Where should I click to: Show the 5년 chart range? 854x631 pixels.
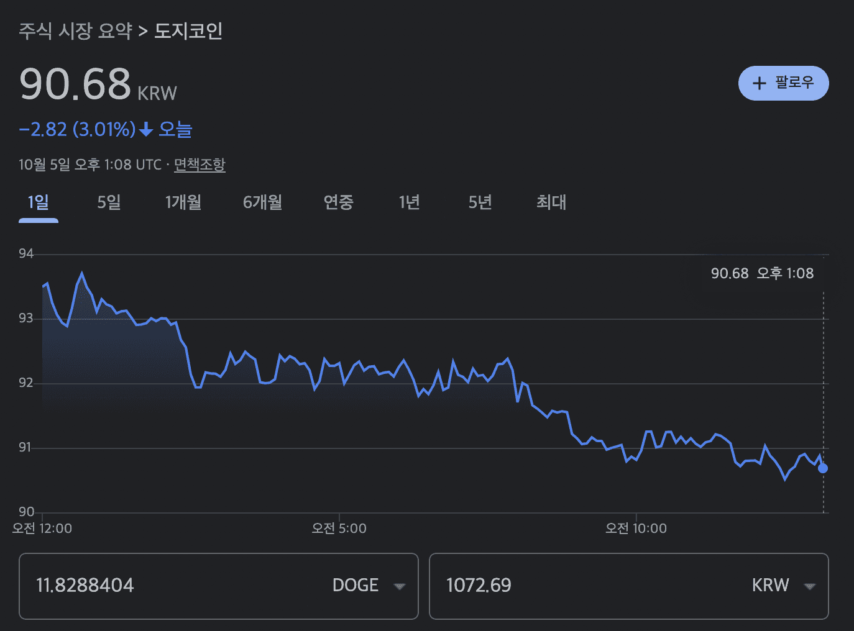tap(480, 202)
